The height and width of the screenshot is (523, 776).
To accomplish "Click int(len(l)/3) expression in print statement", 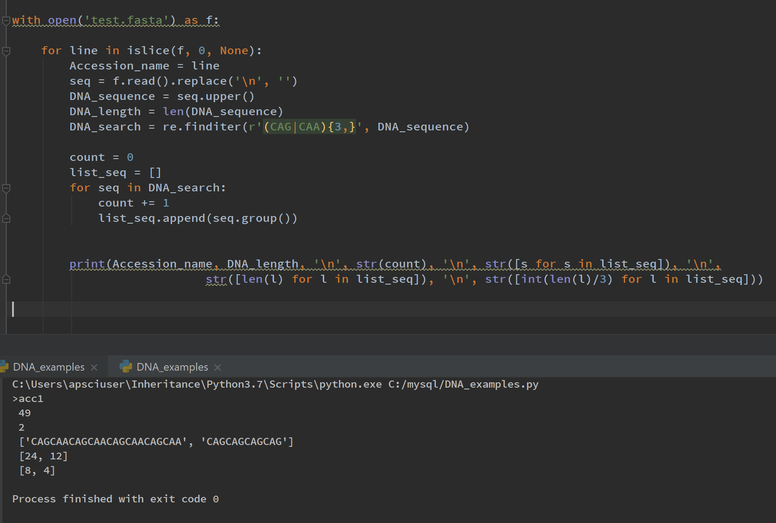I will [567, 279].
